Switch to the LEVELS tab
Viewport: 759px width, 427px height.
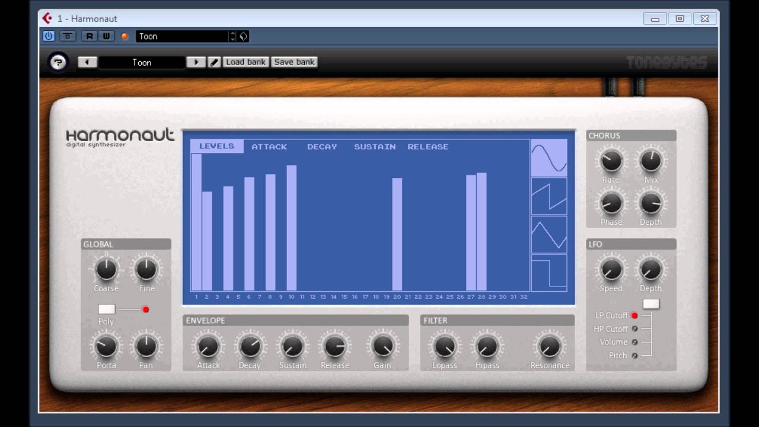pyautogui.click(x=216, y=146)
